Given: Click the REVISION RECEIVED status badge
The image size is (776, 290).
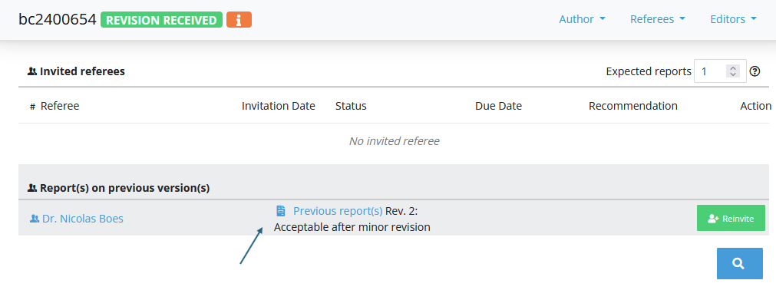Looking at the screenshot, I should 161,20.
